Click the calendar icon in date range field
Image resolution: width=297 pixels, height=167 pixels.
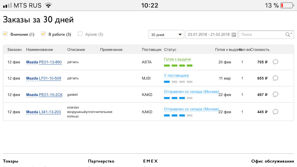234,35
